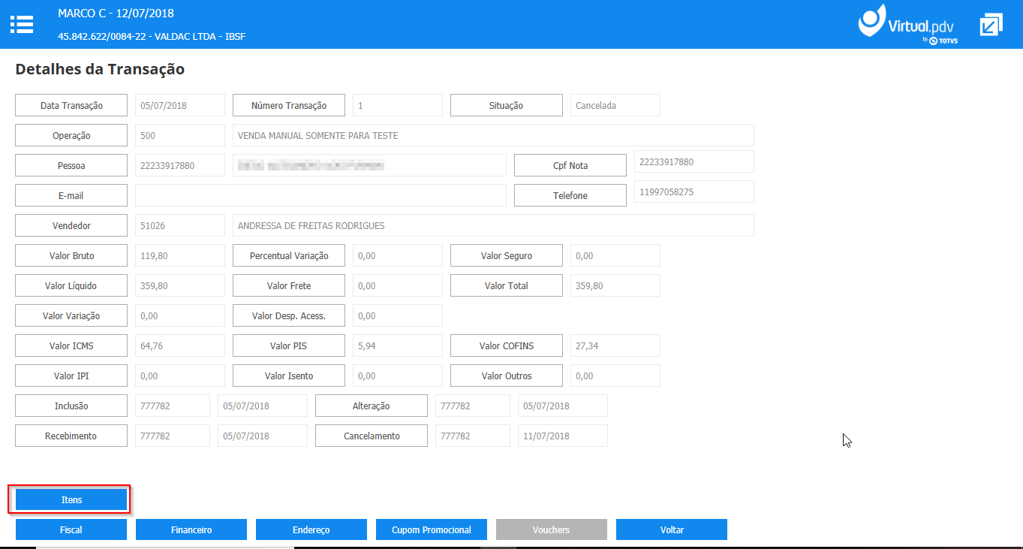Click the Recebimento user code field
This screenshot has width=1023, height=549.
[x=173, y=436]
